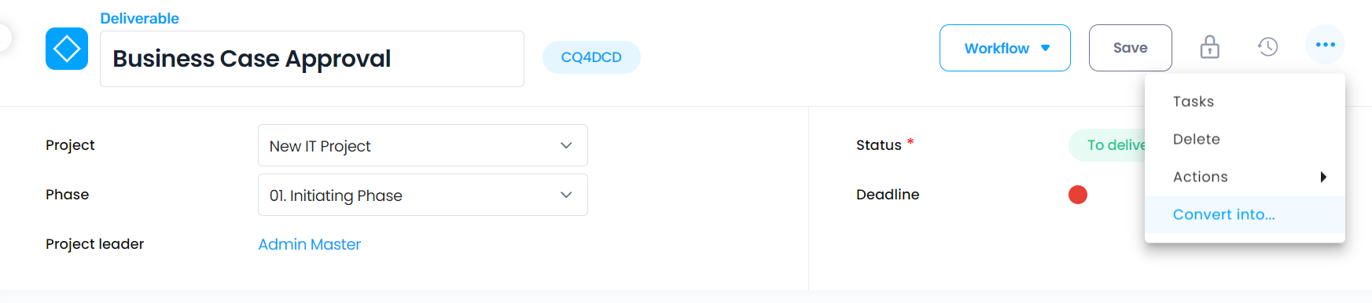Expand the Project dropdown showing New IT Project
This screenshot has height=303, width=1372.
coord(423,145)
